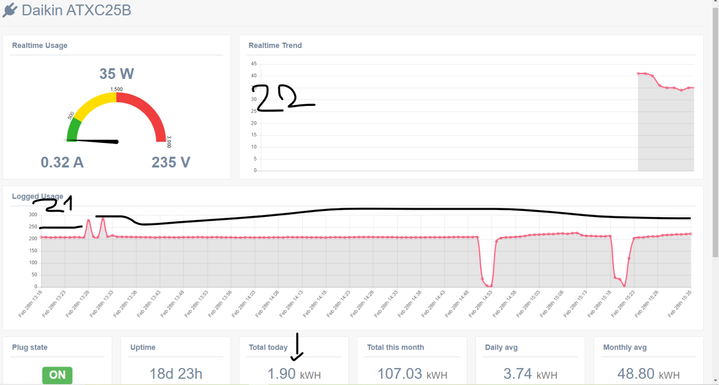Click the Realtime Usage panel heading
Viewport: 719px width, 385px height.
coord(40,45)
